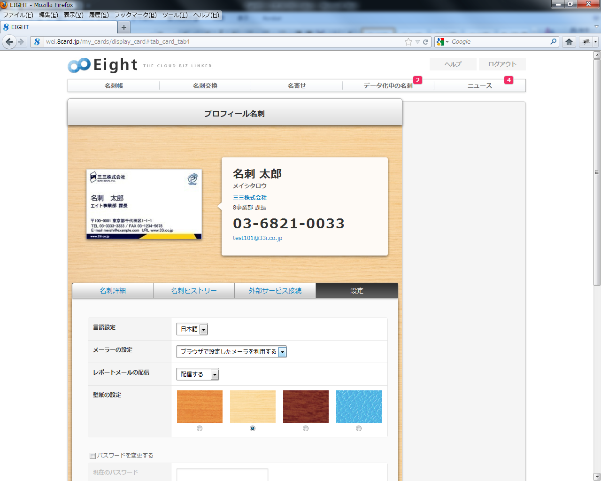Open the ファイル menu
Image resolution: width=601 pixels, height=481 pixels.
(18, 15)
